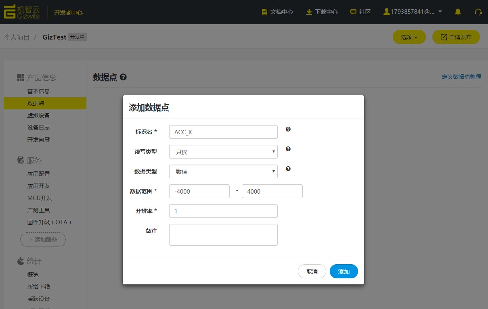Go to 虚拟设备 in the sidebar
The width and height of the screenshot is (488, 309).
pos(38,115)
